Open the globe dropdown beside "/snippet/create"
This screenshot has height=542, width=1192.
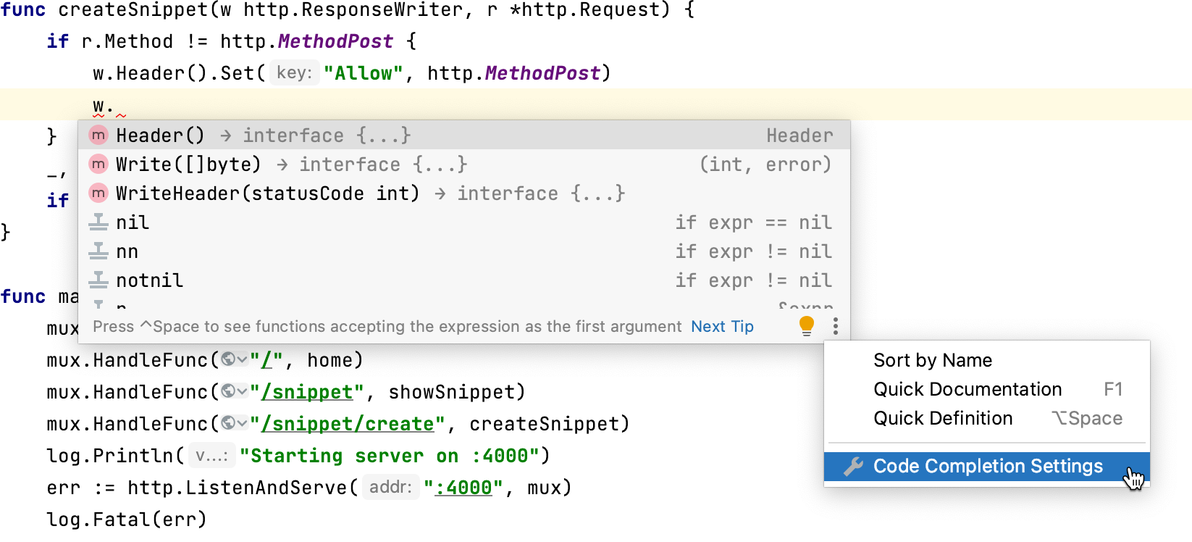pos(234,424)
